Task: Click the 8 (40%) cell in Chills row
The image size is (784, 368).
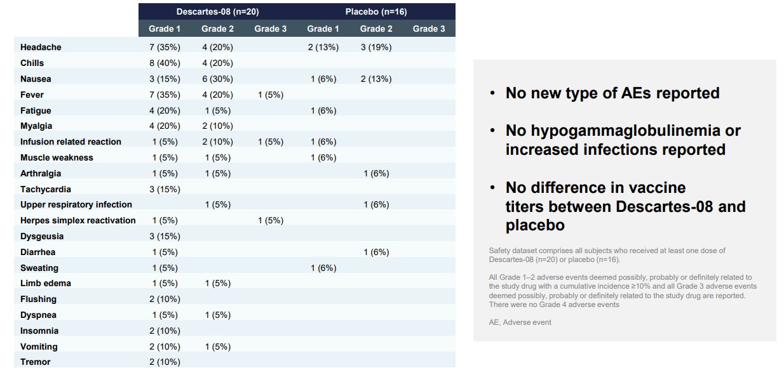Action: pyautogui.click(x=165, y=63)
